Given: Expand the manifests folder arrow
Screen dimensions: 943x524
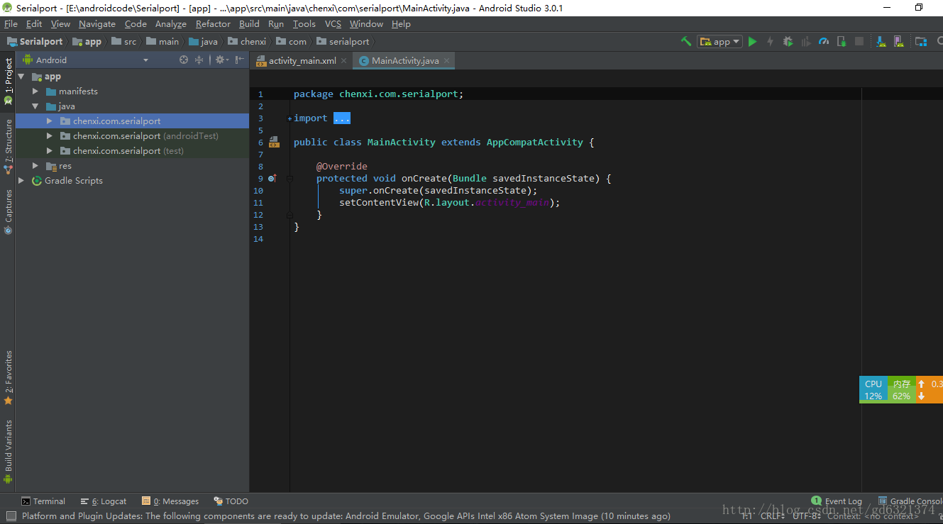Looking at the screenshot, I should (x=35, y=91).
